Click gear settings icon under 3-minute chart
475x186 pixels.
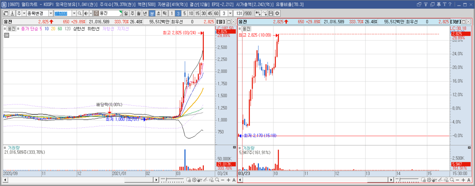click(x=429, y=180)
